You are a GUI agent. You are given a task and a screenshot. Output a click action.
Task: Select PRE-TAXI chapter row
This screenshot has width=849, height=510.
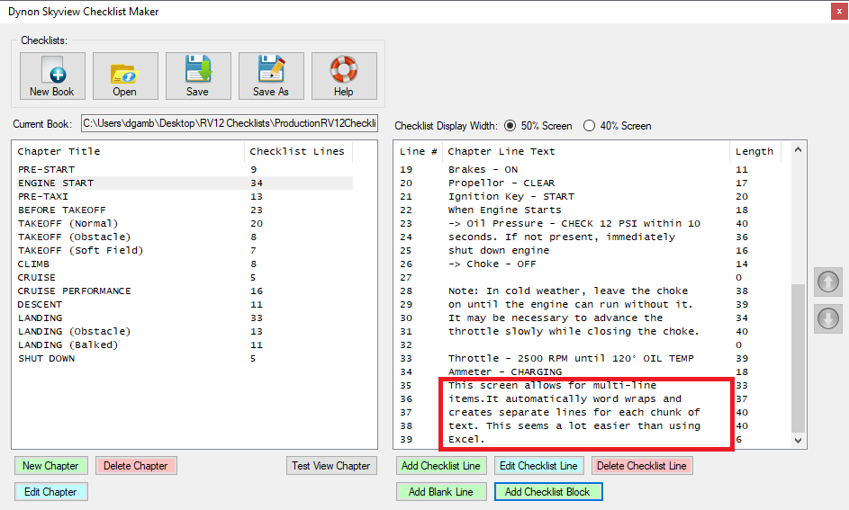185,196
